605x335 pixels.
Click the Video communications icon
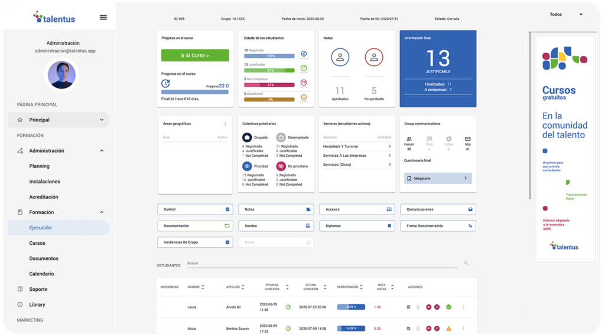tap(449, 139)
